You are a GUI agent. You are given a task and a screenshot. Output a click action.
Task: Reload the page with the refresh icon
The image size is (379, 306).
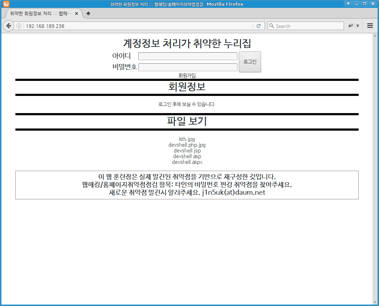(x=259, y=26)
